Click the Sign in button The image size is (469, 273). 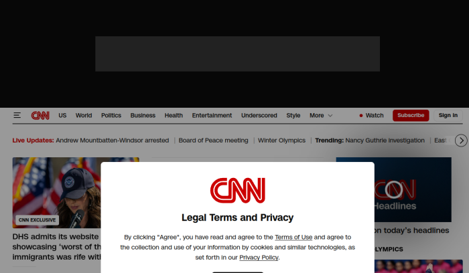448,115
